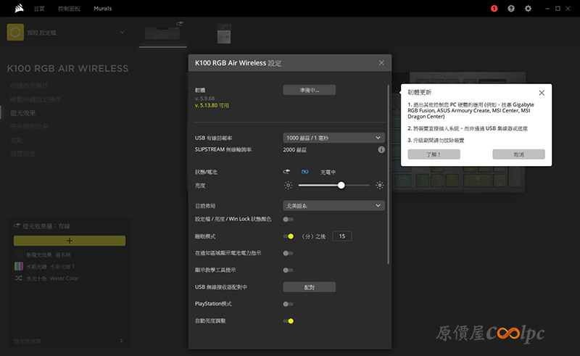Open 控制面板 tab

(69, 9)
